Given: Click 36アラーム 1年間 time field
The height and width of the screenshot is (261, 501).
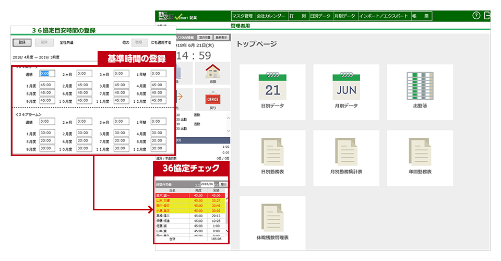Looking at the screenshot, I should [159, 122].
